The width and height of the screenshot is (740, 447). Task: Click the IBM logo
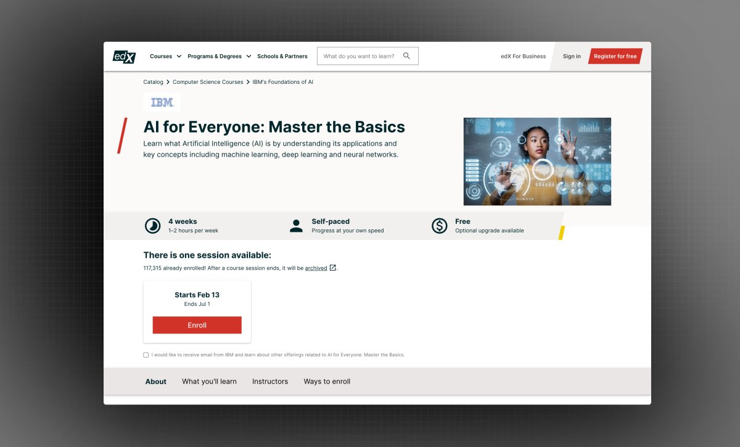click(x=162, y=102)
